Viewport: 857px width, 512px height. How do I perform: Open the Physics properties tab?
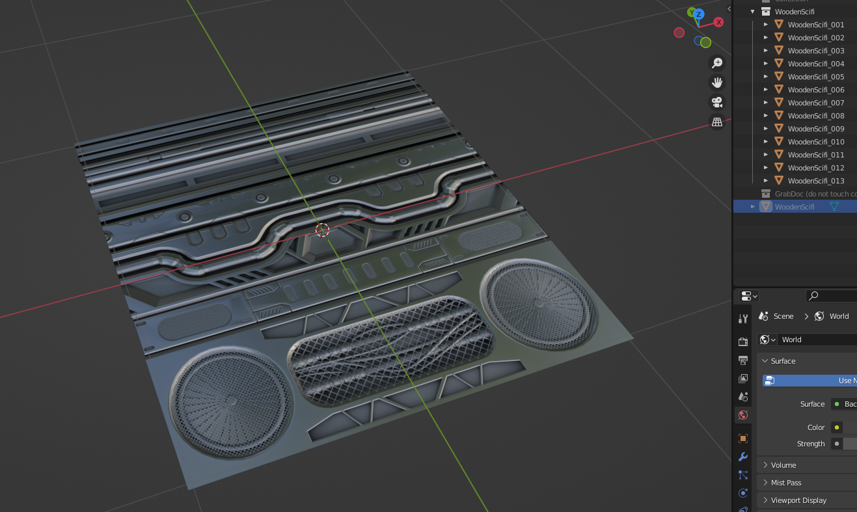[743, 493]
